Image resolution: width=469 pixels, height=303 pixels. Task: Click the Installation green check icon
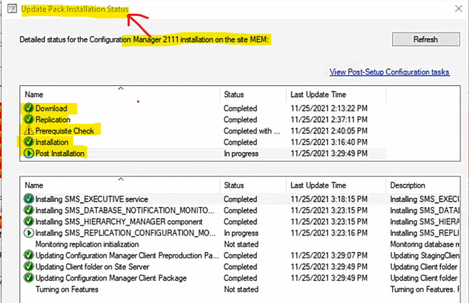(29, 142)
